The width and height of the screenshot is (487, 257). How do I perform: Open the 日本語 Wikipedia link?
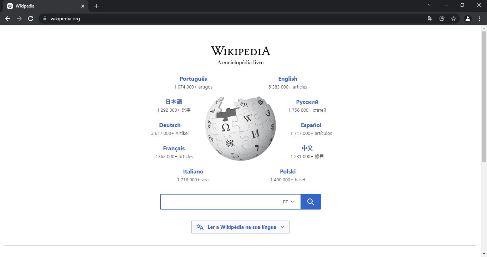click(x=174, y=102)
